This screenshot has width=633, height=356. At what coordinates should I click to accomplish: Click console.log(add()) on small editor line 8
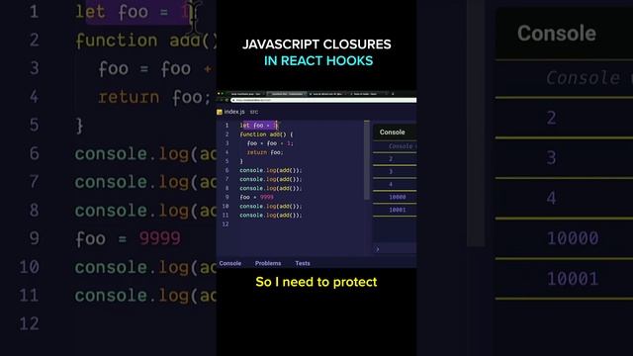(x=271, y=188)
